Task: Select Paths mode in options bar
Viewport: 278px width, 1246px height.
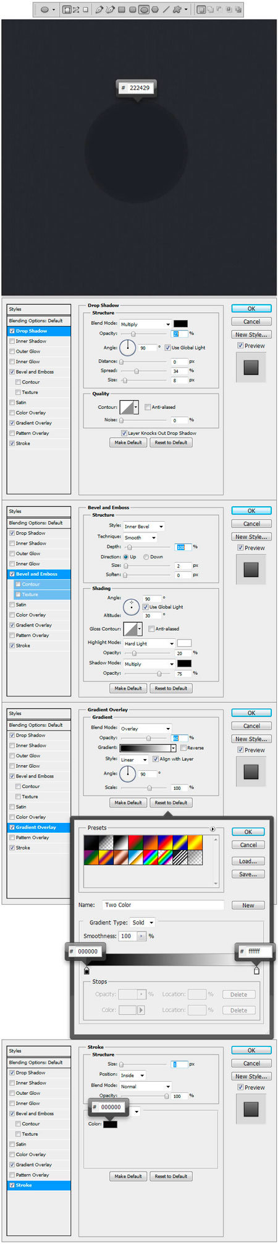Action: point(76,10)
